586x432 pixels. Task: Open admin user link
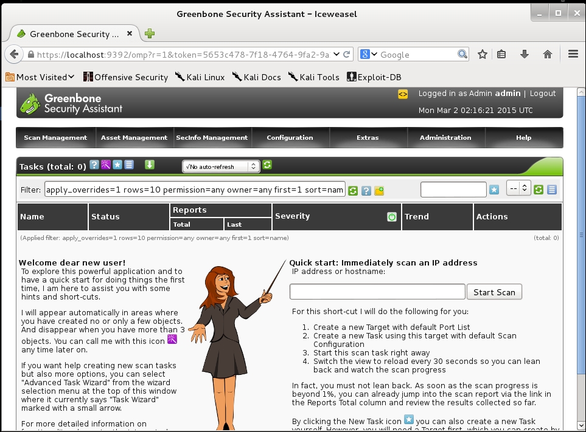tap(508, 93)
